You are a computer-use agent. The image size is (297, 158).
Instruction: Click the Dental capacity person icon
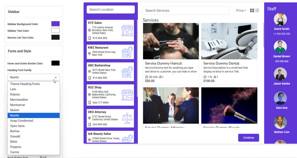click(215, 77)
